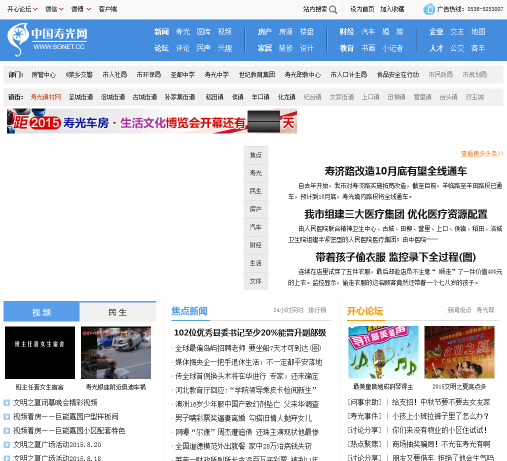Click play icon beside 文明之夏广场活动2015.8.20
507x461 pixels.
7,444
